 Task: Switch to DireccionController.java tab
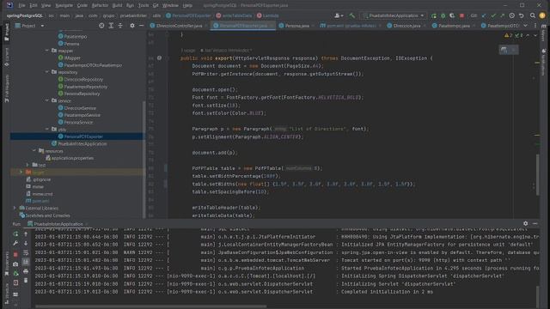coord(179,26)
